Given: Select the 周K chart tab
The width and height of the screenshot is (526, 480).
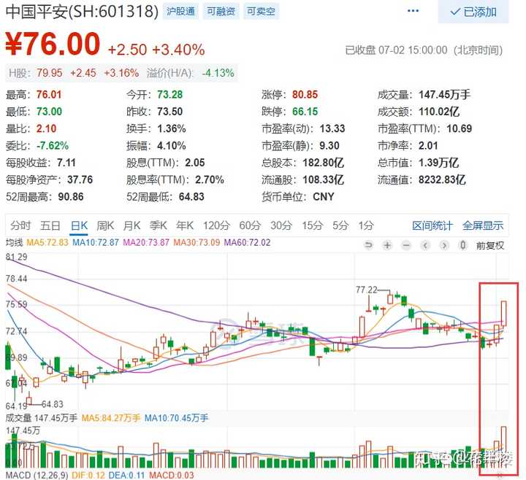Looking at the screenshot, I should coord(105,225).
